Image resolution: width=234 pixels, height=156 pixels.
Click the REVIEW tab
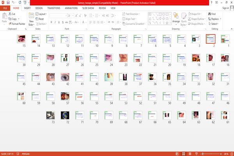pyautogui.click(x=102, y=8)
